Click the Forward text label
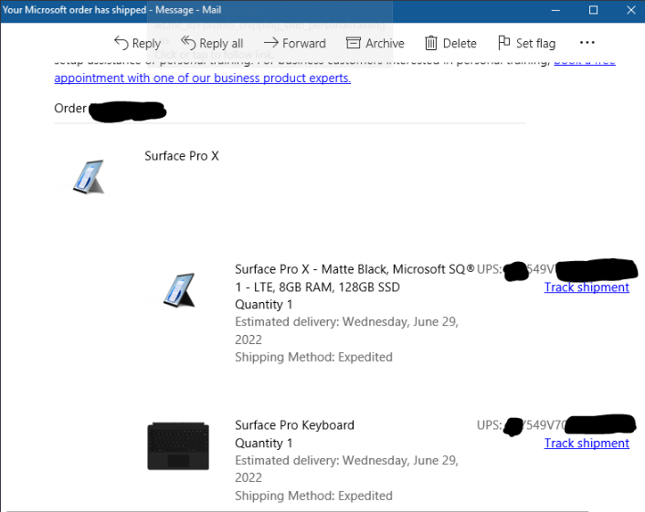Viewport: 645px width, 512px height. tap(304, 43)
